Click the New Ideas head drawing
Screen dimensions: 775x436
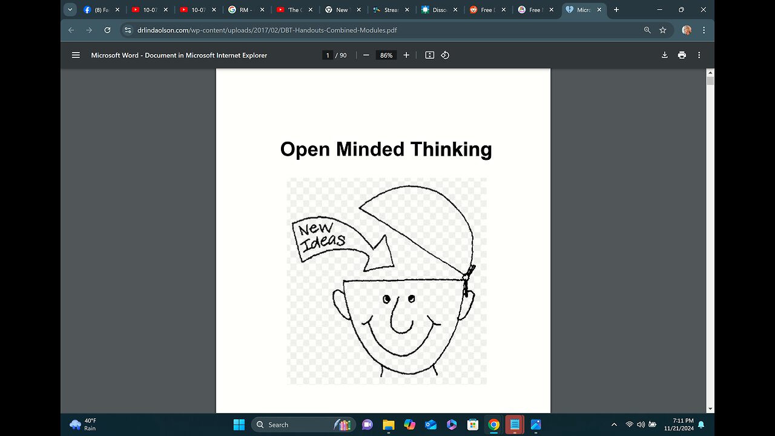tap(386, 281)
